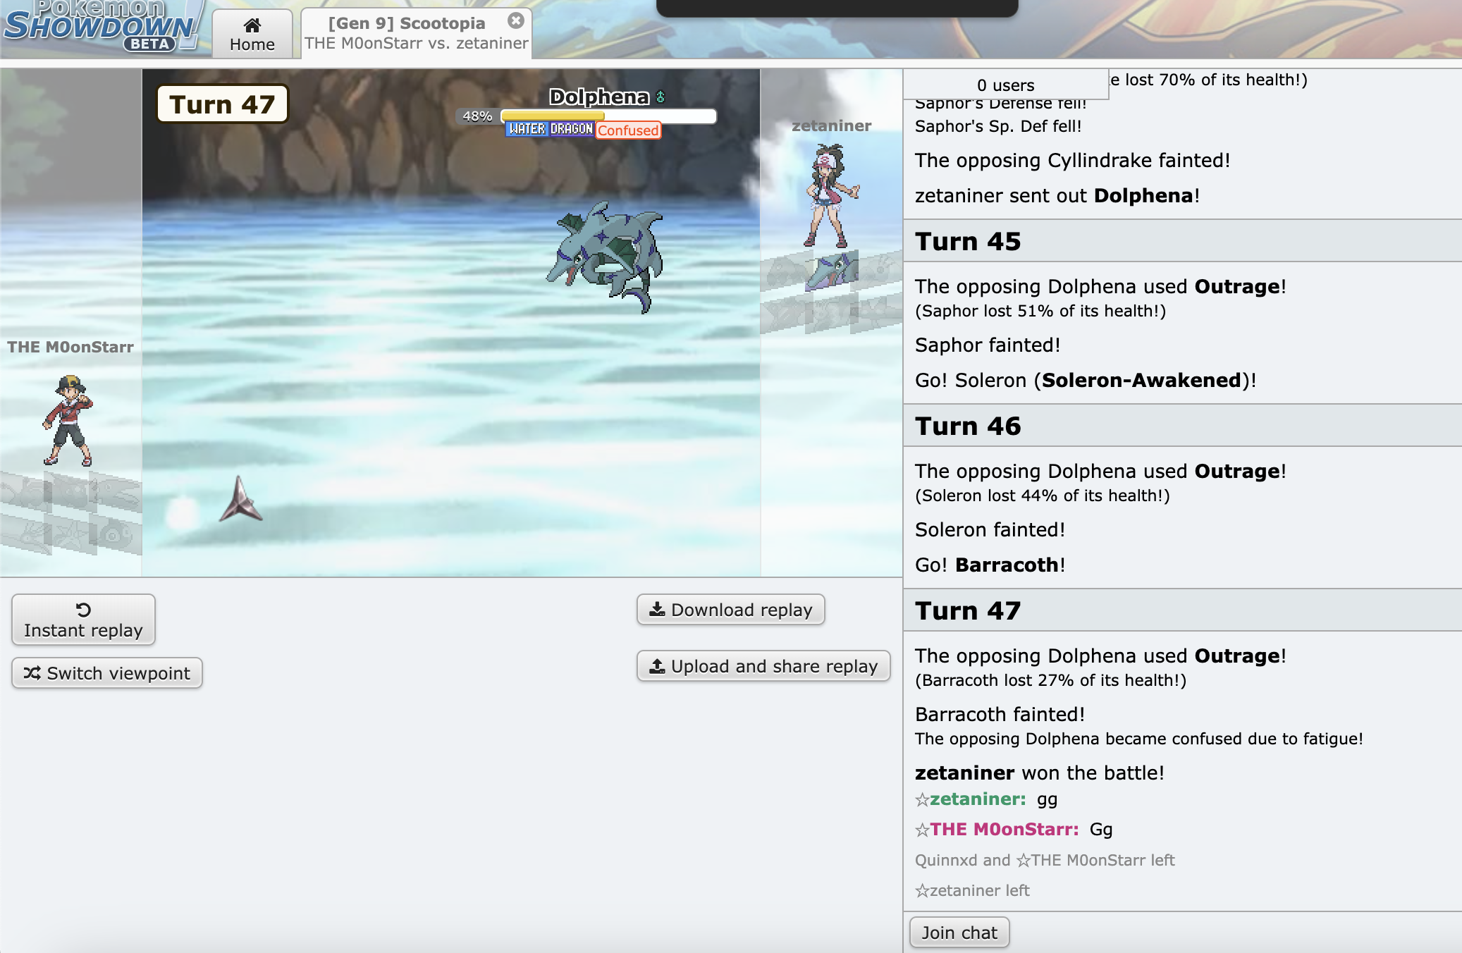Click '(Saphor lost 51% of its health!)' line

[x=1040, y=311]
